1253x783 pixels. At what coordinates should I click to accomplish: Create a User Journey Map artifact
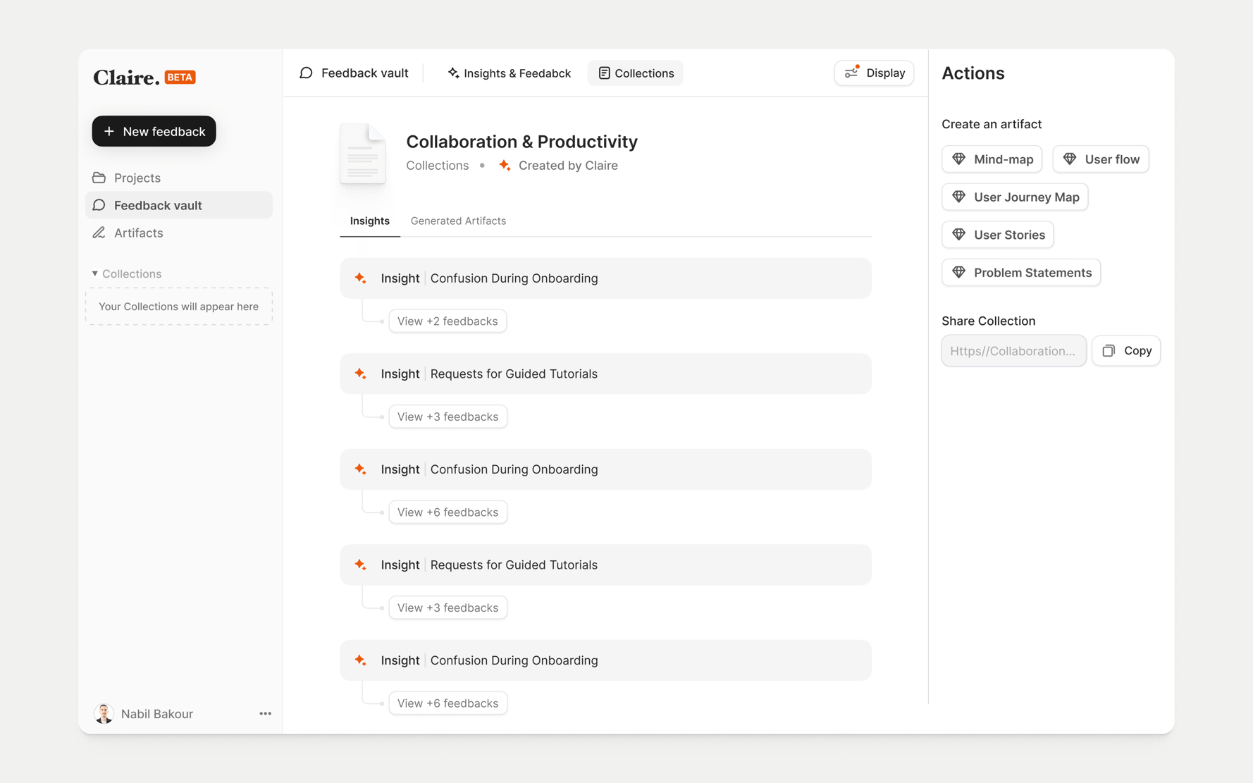1015,197
